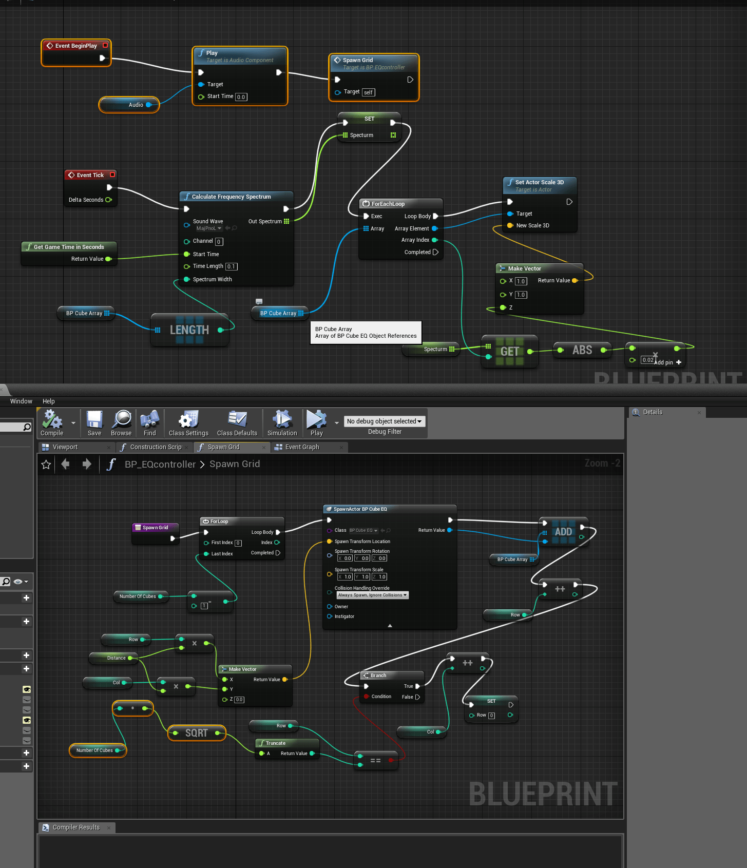Viewport: 747px width, 868px height.
Task: Click the browse magnifier beside Sound Wave asset
Action: (x=235, y=228)
